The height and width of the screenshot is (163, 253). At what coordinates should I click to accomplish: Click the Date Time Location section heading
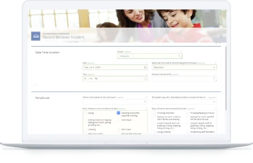(x=47, y=52)
